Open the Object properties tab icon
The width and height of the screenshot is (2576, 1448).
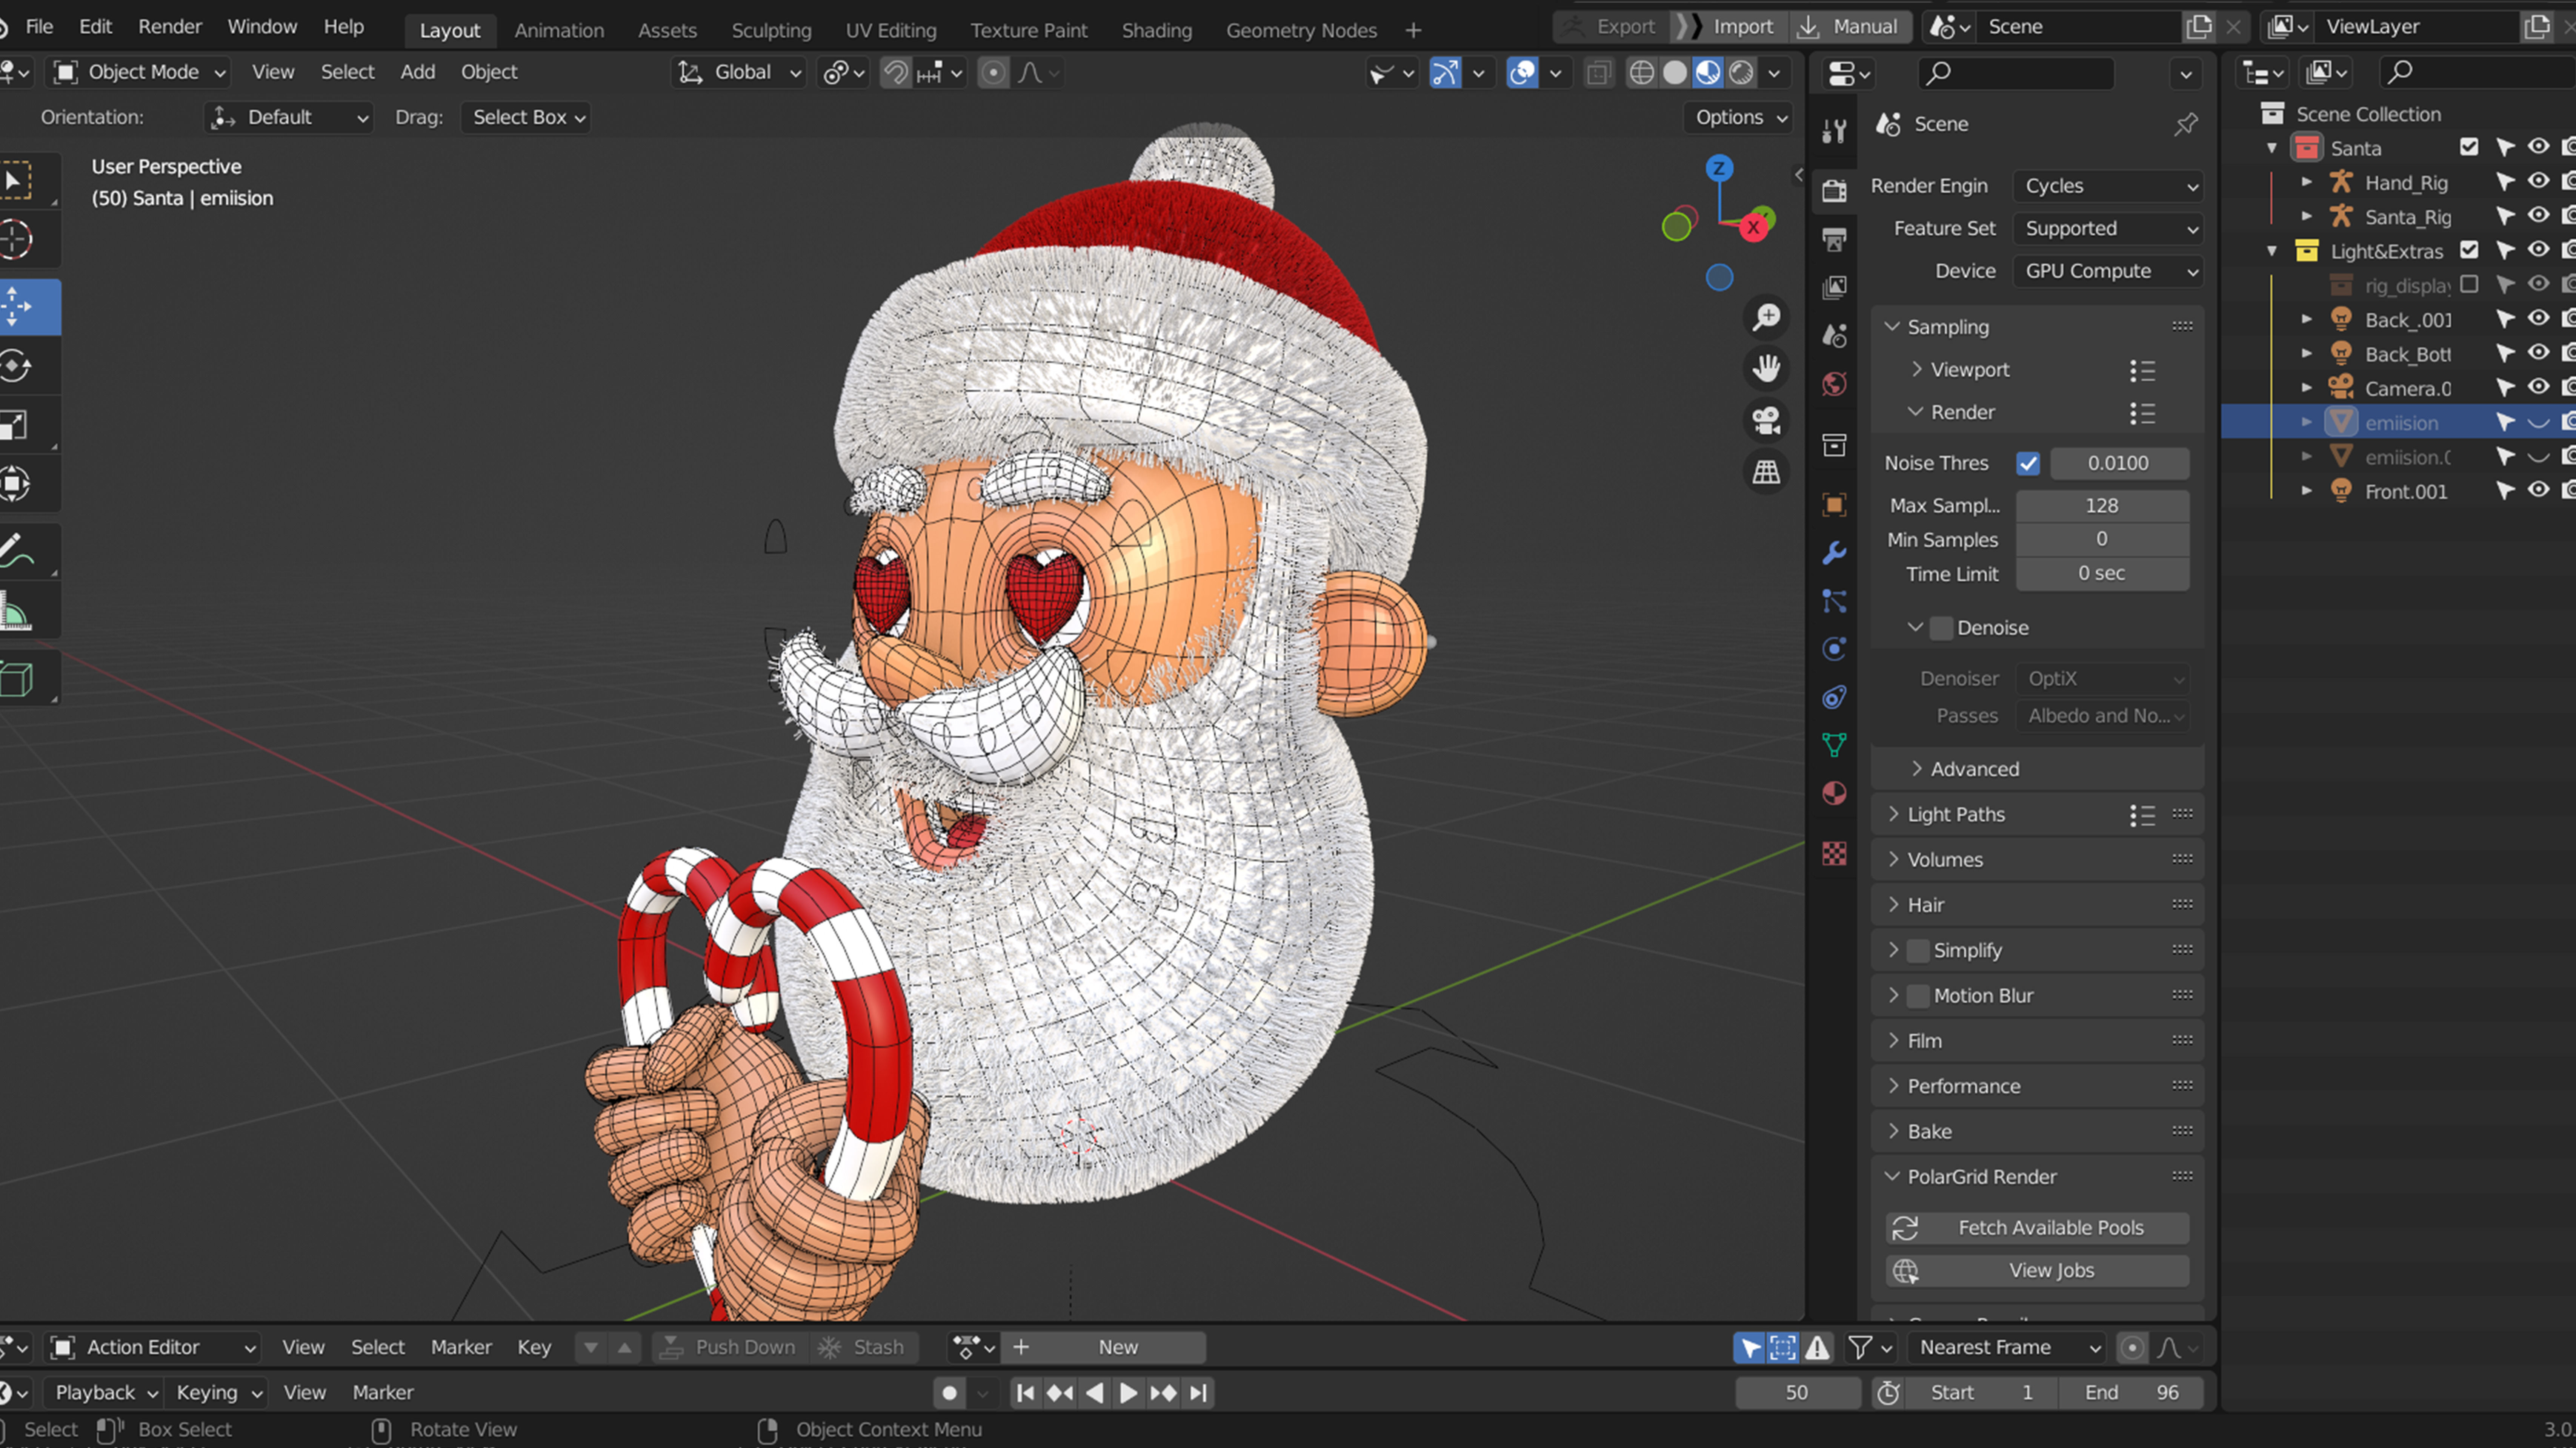[x=1834, y=505]
